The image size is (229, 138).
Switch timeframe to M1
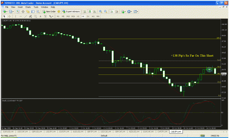[58, 16]
